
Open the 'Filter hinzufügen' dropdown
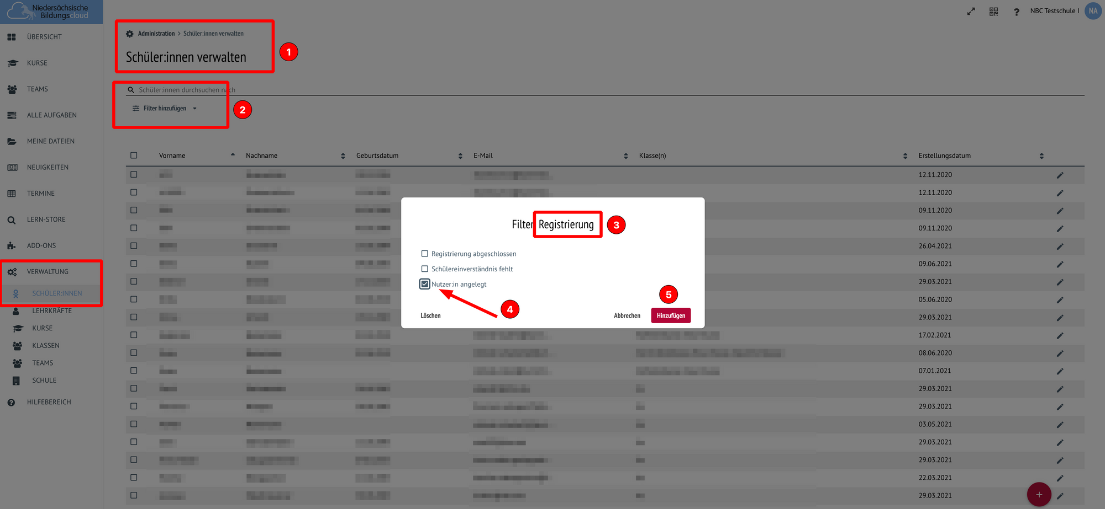pos(165,109)
